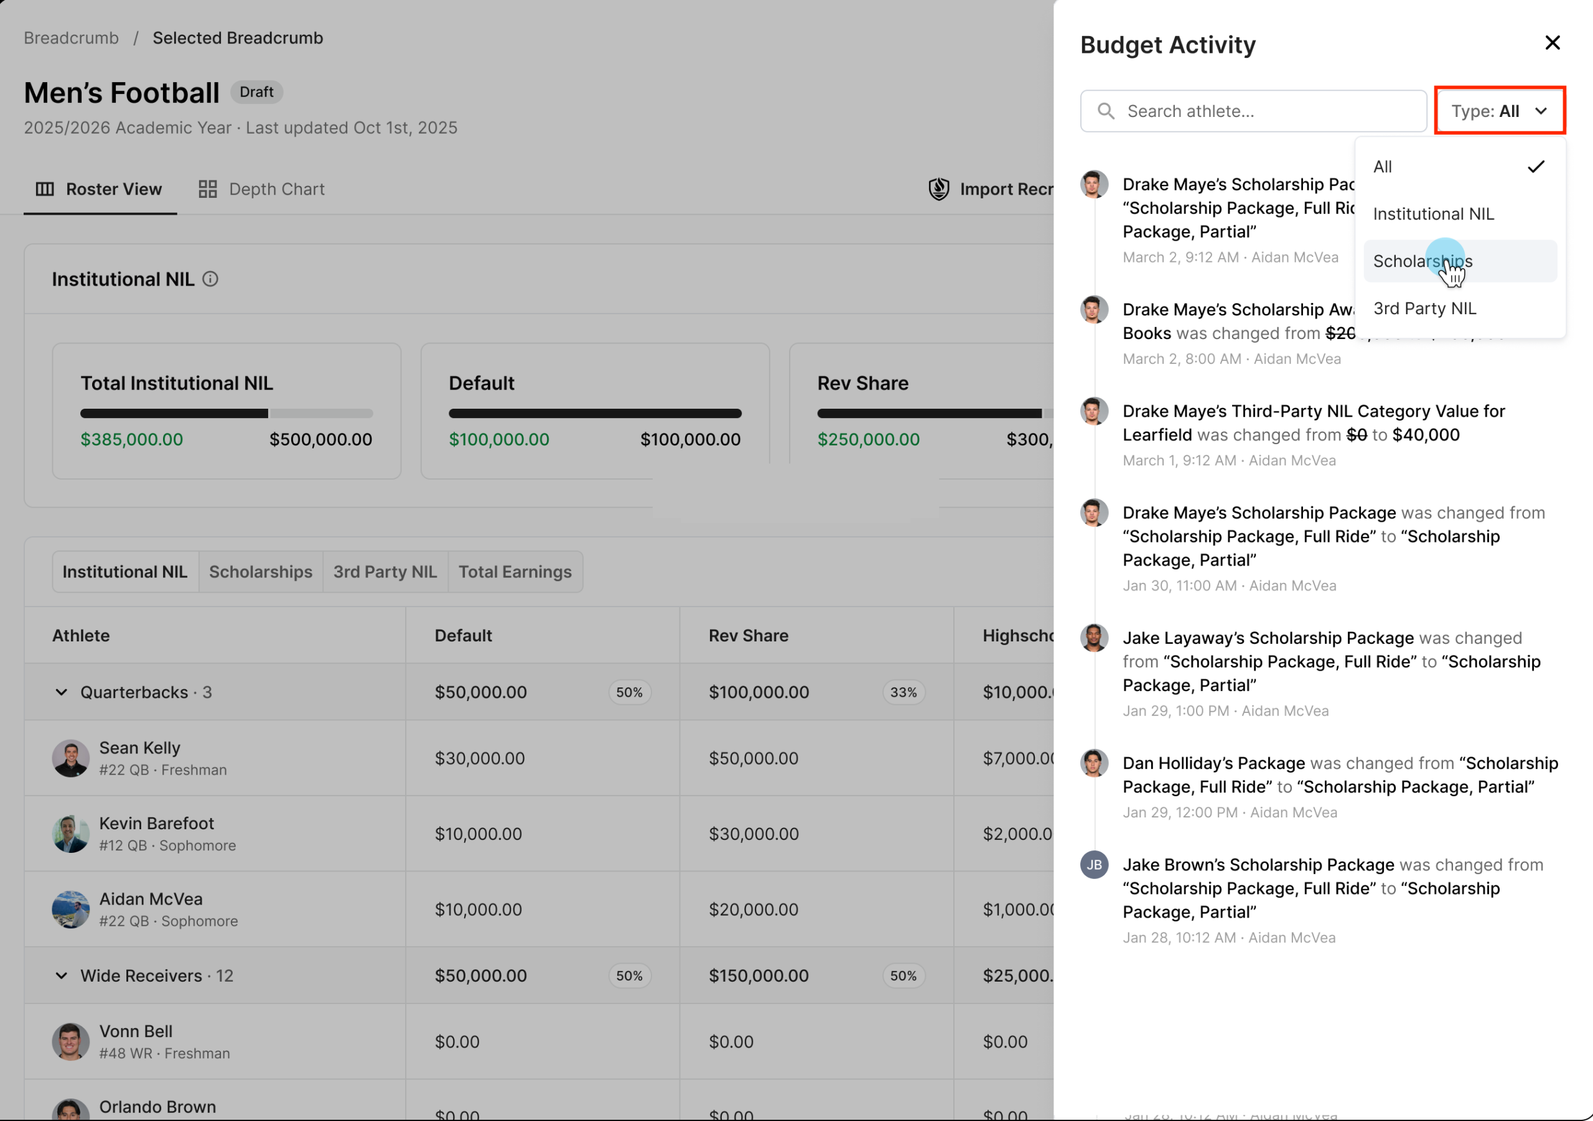The image size is (1593, 1121).
Task: Select the All option in type menu
Action: (1460, 167)
